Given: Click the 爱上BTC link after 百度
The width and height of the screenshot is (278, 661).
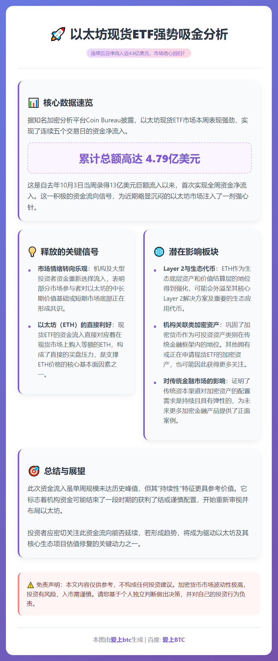Looking at the screenshot, I should (x=174, y=640).
